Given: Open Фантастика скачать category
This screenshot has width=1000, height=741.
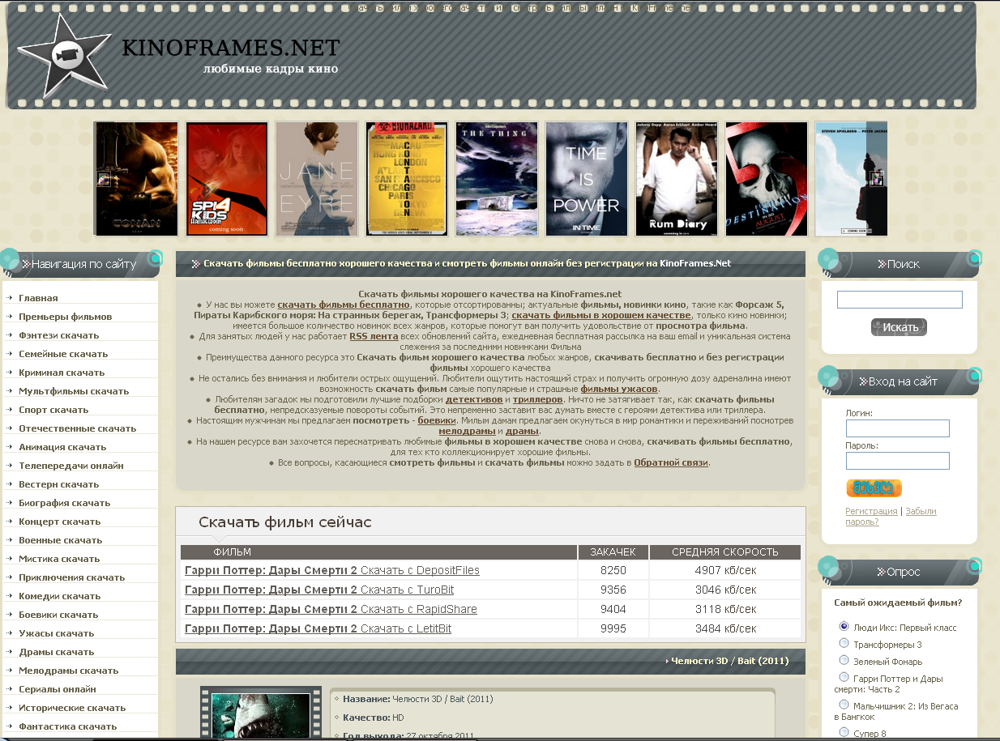Looking at the screenshot, I should click(68, 726).
